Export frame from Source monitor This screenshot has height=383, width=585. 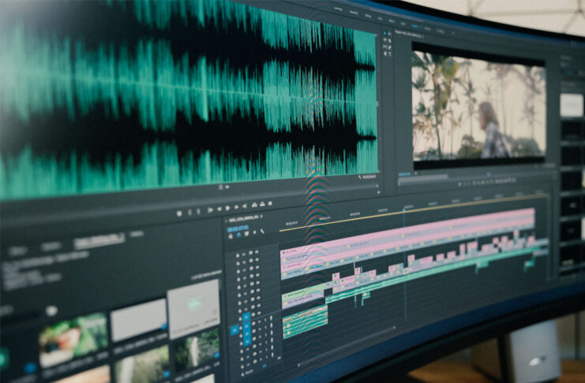(270, 203)
